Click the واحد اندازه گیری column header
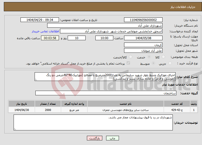This screenshot has height=145, width=202. click(x=74, y=104)
